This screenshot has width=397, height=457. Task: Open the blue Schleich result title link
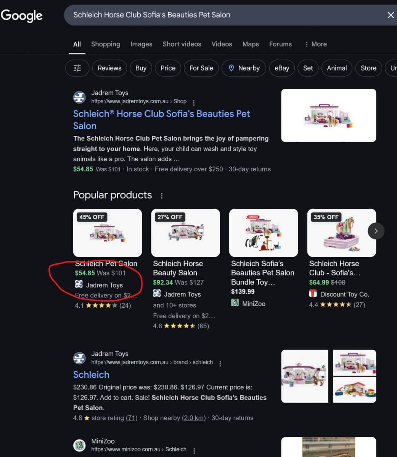click(x=91, y=375)
